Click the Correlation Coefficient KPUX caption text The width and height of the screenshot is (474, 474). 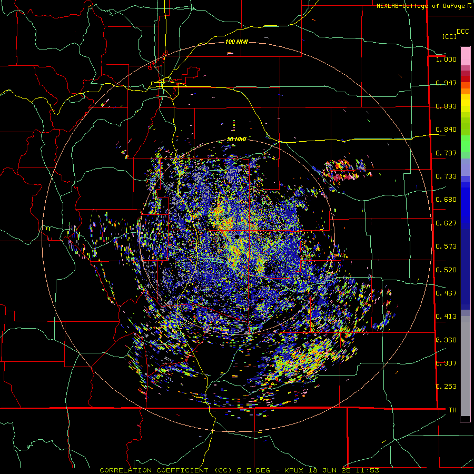[239, 470]
